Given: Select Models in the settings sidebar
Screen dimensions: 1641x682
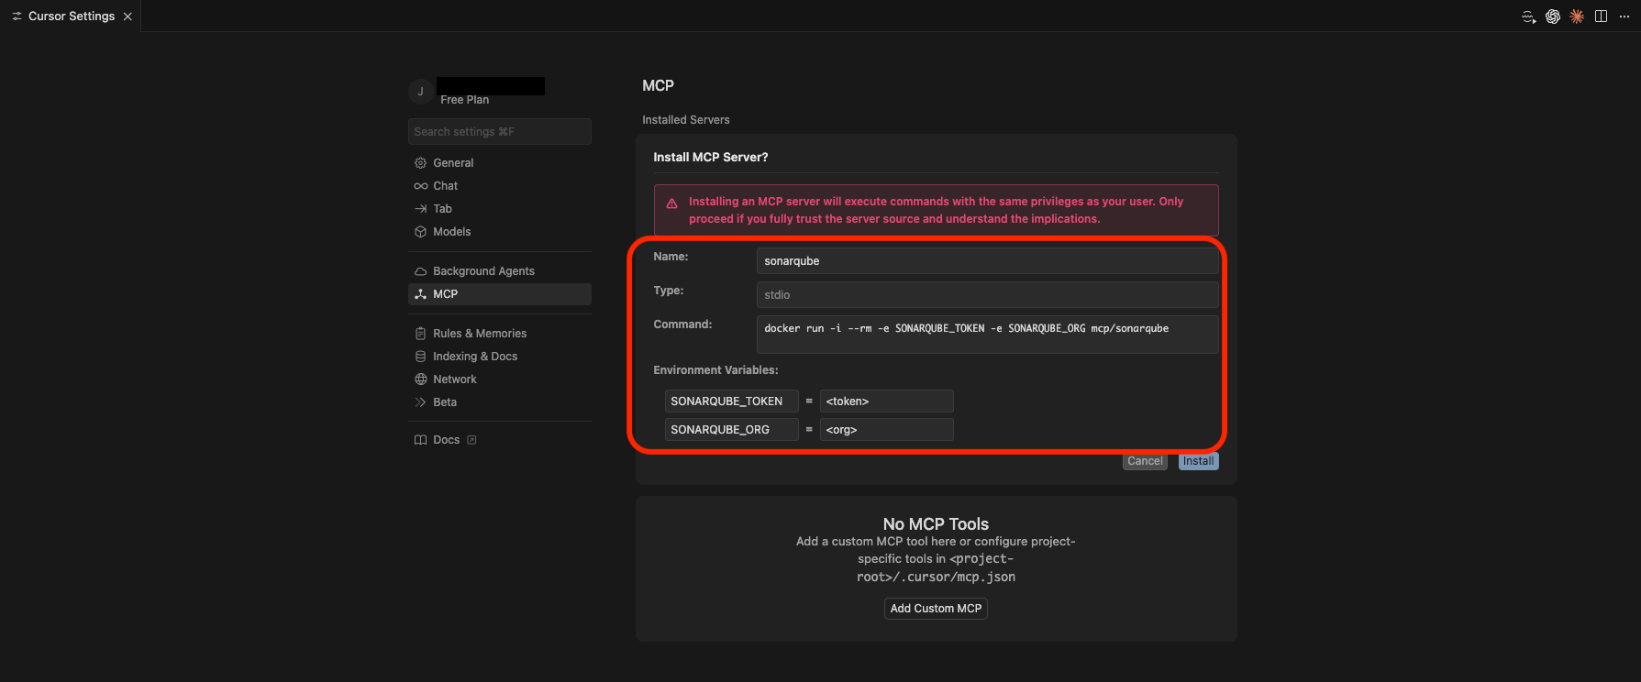Looking at the screenshot, I should tap(451, 232).
